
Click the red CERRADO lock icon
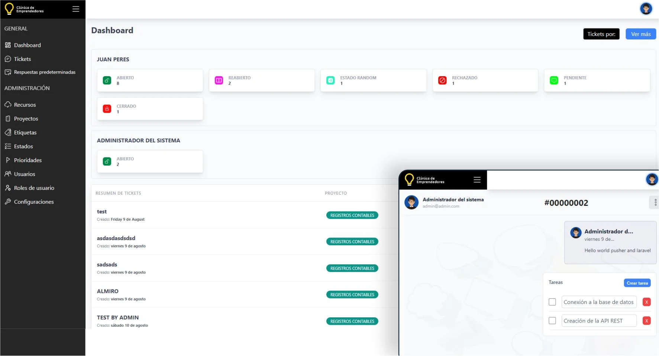click(x=107, y=109)
